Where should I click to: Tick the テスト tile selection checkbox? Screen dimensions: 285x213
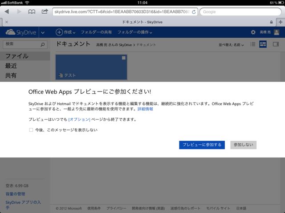click(x=124, y=58)
